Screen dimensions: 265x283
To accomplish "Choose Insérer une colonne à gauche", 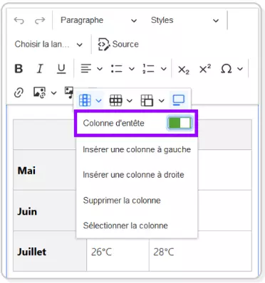I will tap(137, 149).
